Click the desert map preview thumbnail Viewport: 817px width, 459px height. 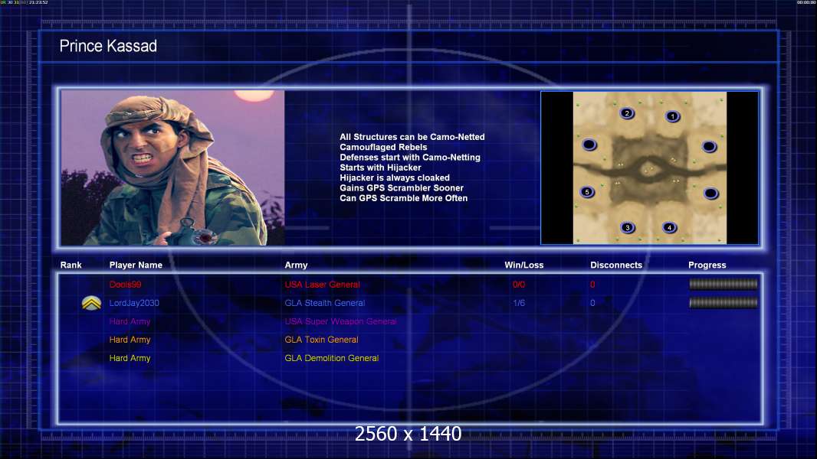(x=650, y=168)
